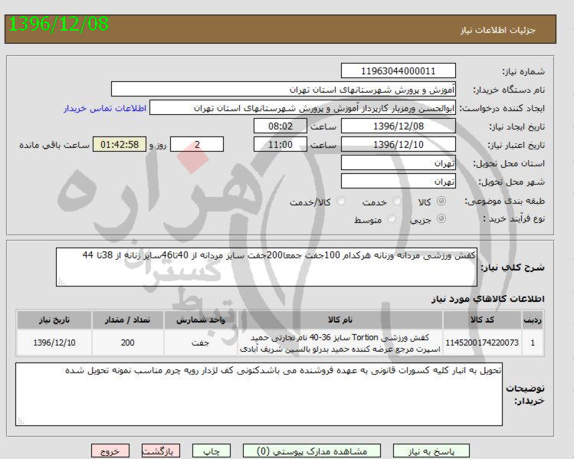574x459 pixels.
Task: Click the بازگشت back button
Action: click(161, 451)
